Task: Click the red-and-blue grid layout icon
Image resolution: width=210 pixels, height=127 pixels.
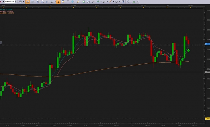Action: (x=20, y=2)
